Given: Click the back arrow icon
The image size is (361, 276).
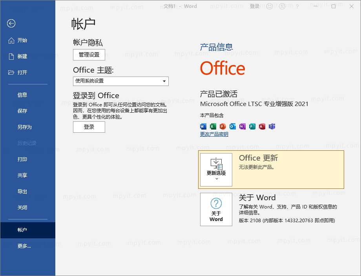Looking at the screenshot, I should tap(11, 23).
